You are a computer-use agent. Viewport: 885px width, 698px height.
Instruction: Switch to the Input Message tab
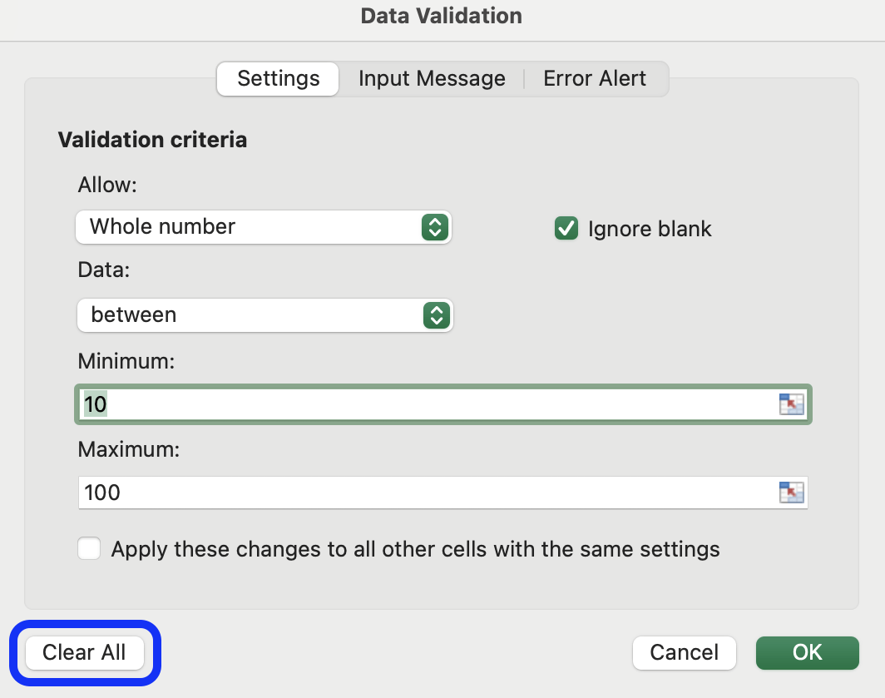pos(432,78)
